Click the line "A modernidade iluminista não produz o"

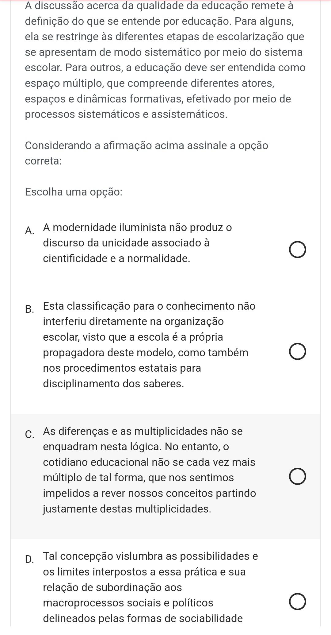click(138, 227)
